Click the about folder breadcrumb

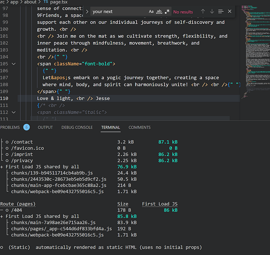click(x=31, y=2)
